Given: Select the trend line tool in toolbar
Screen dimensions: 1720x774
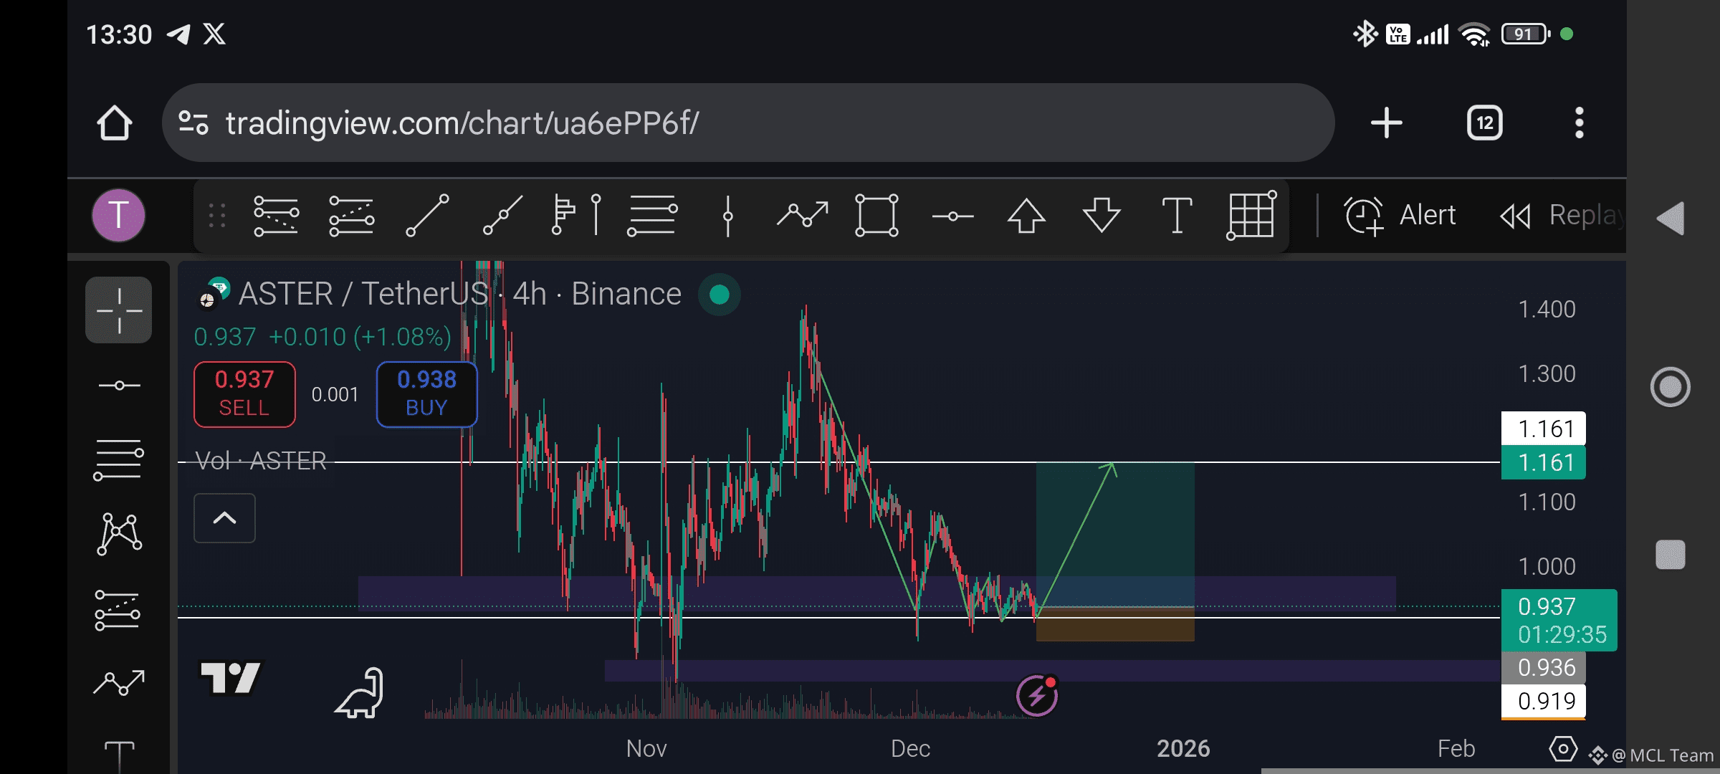Looking at the screenshot, I should (x=427, y=215).
